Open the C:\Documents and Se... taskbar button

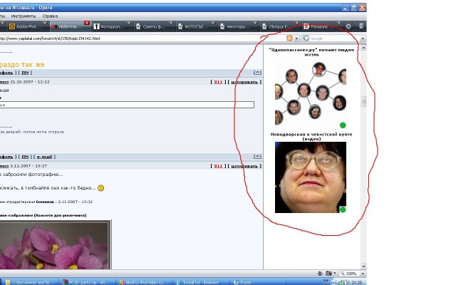pos(30,282)
